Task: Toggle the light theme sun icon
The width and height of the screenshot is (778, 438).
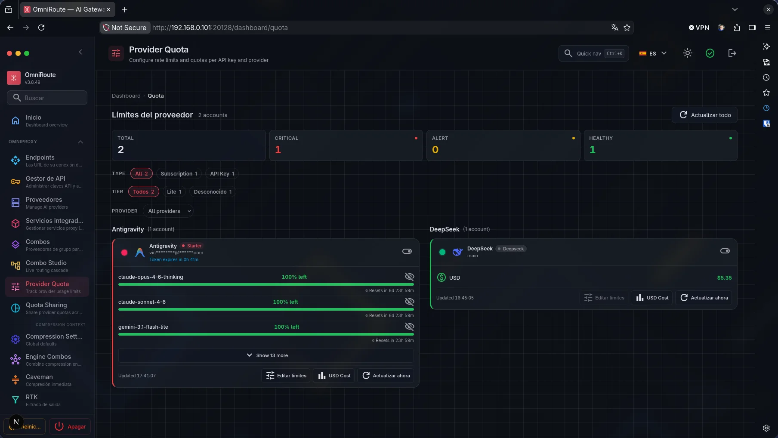Action: 688,53
